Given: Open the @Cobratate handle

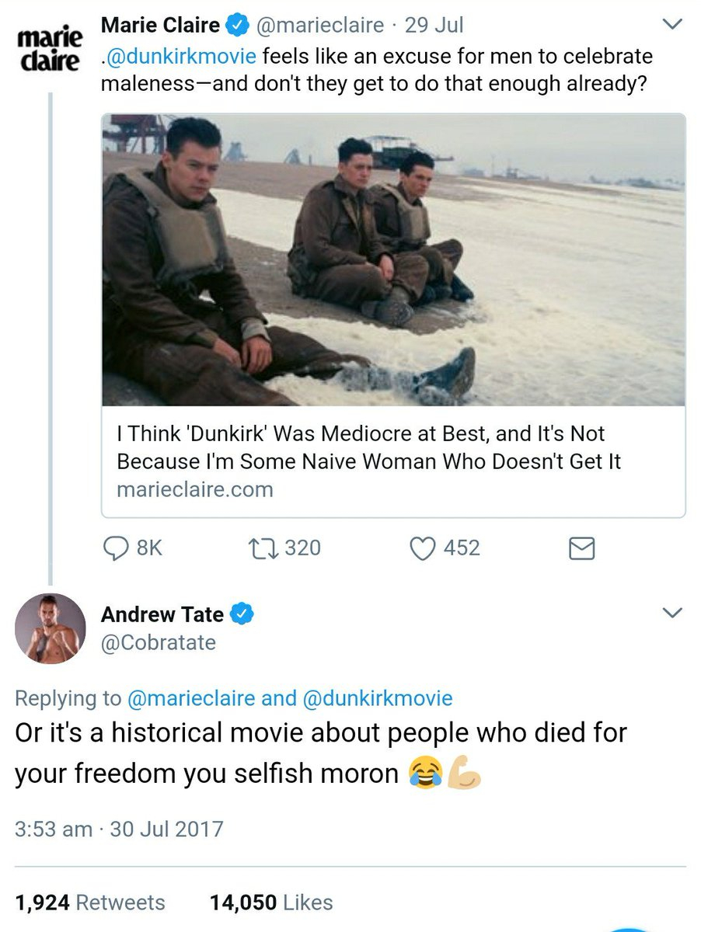Looking at the screenshot, I should click(158, 642).
